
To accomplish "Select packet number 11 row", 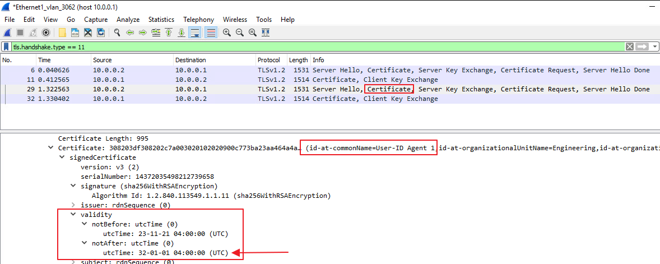I will click(x=330, y=80).
